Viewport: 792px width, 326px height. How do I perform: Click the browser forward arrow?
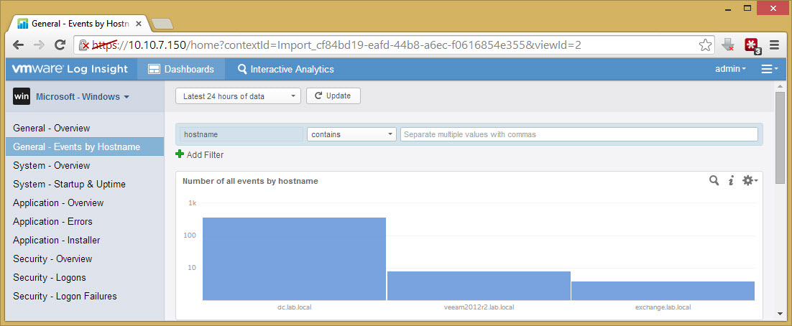(39, 45)
